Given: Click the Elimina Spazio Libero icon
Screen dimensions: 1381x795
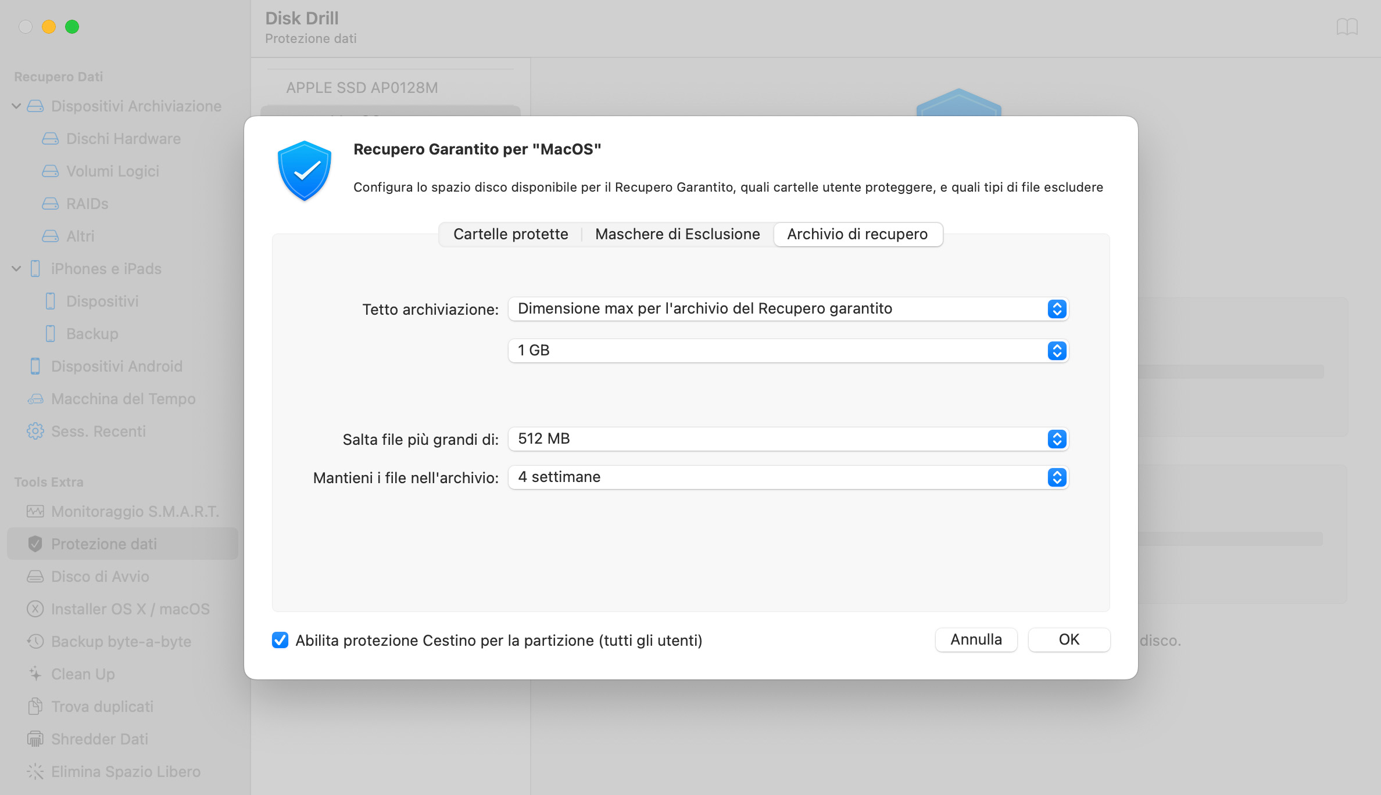Looking at the screenshot, I should (35, 772).
